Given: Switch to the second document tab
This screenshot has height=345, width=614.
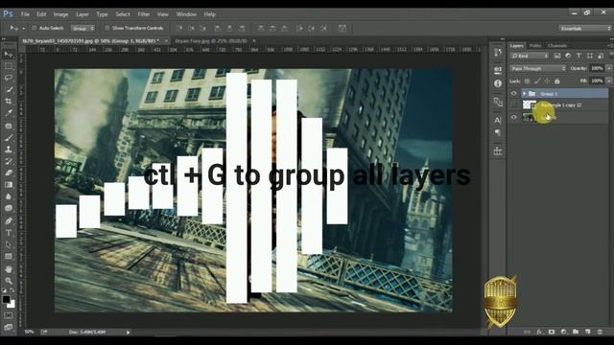Looking at the screenshot, I should 211,40.
